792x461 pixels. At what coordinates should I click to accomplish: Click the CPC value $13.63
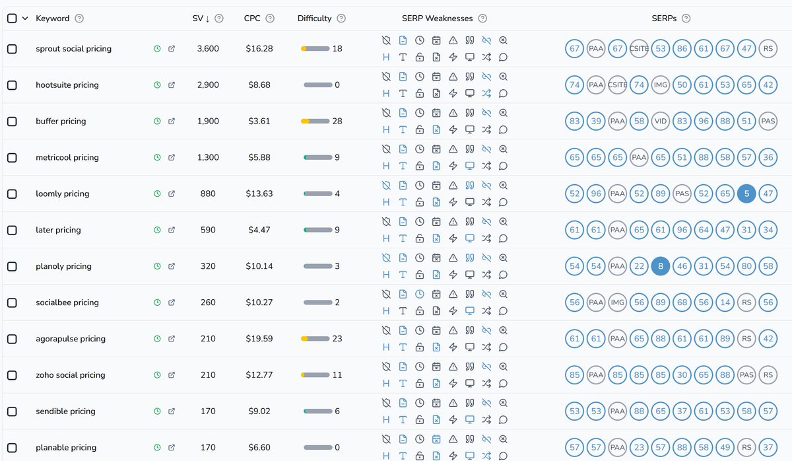[x=259, y=194]
